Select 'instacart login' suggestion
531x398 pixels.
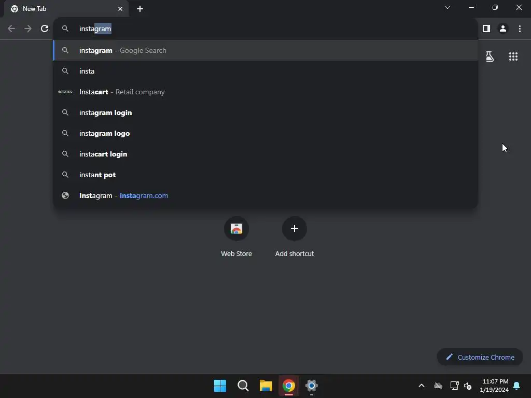(x=266, y=154)
